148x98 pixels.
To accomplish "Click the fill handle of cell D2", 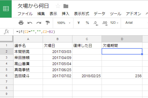I will point(142,54).
